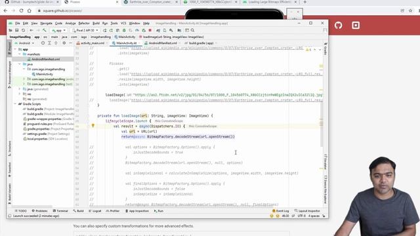420x236 pixels.
Task: Select local.properties in project tree
Action: pyautogui.click(x=37, y=139)
